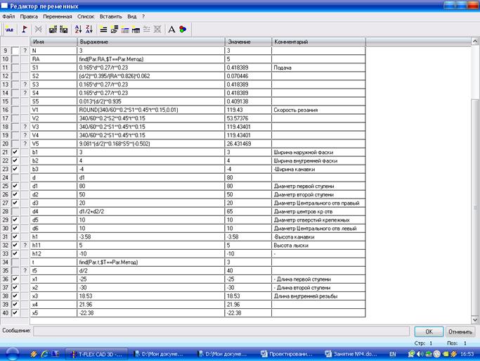Screen dimensions: 480x361
Task: Open the ? help menu
Action: click(143, 17)
